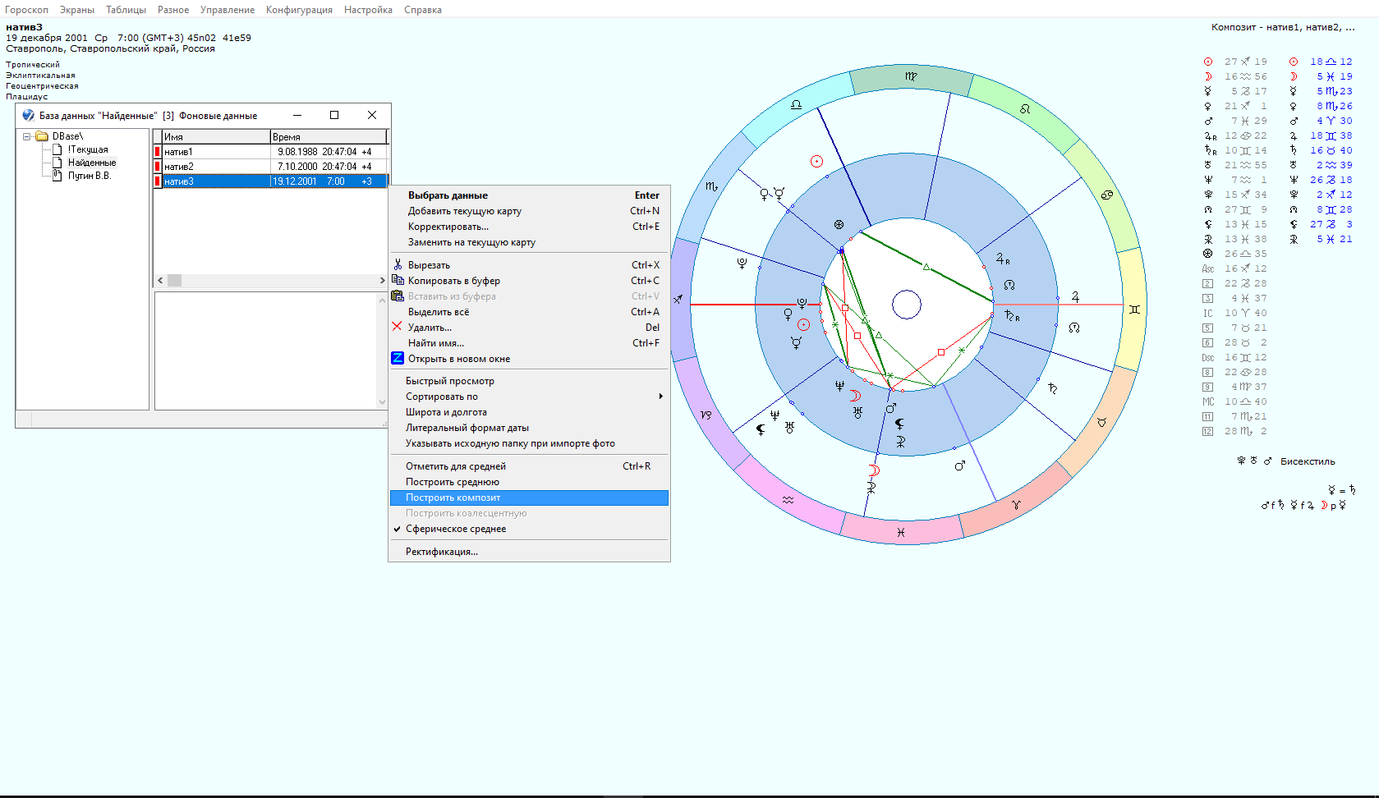Click the scissors icon beside Вырезать
The width and height of the screenshot is (1379, 798).
(x=398, y=264)
